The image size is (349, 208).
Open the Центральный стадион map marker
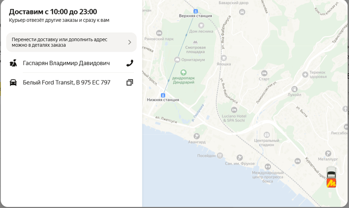(x=266, y=135)
